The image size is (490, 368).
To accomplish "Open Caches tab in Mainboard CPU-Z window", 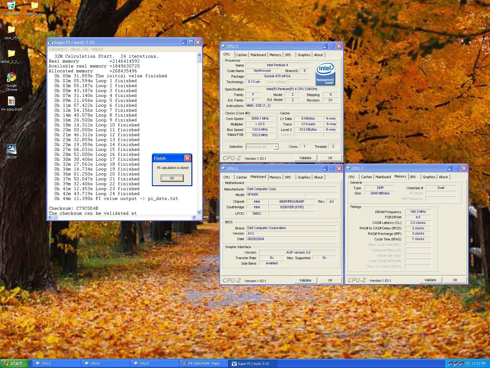I will pos(241,177).
